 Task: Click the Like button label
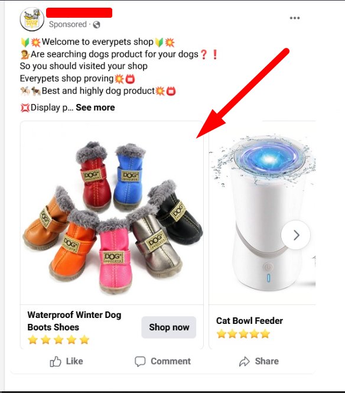[x=74, y=361]
